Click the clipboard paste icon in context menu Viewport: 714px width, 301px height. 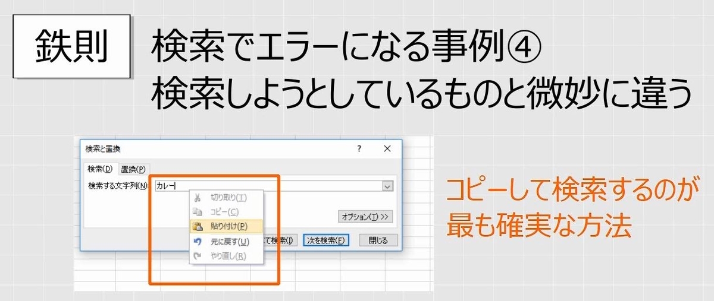[x=198, y=226]
